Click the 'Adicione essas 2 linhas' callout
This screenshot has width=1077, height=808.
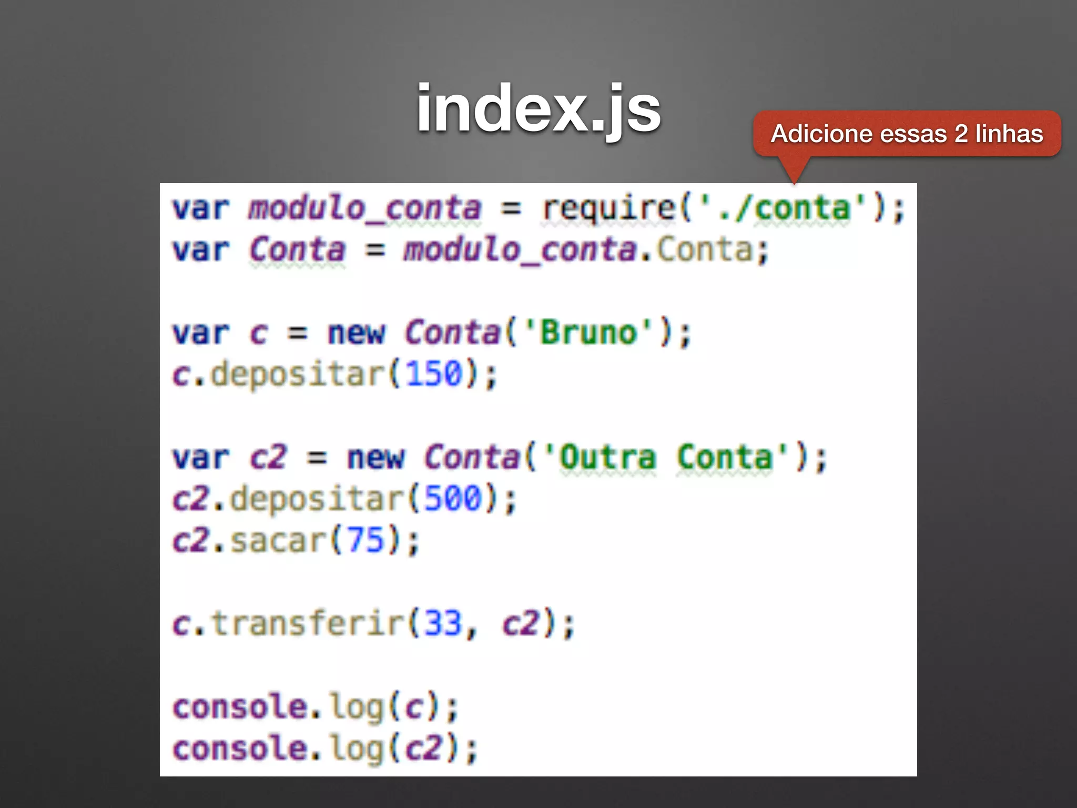click(907, 134)
